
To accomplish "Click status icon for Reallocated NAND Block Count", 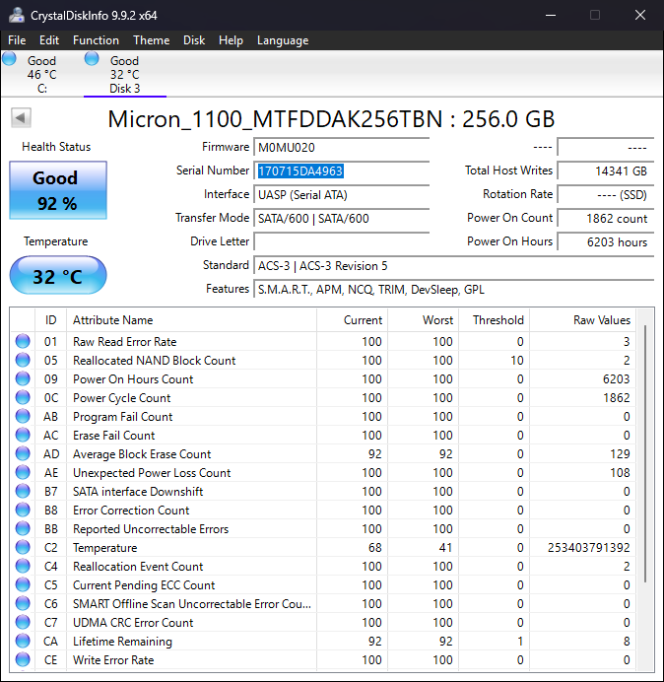I will pyautogui.click(x=23, y=360).
